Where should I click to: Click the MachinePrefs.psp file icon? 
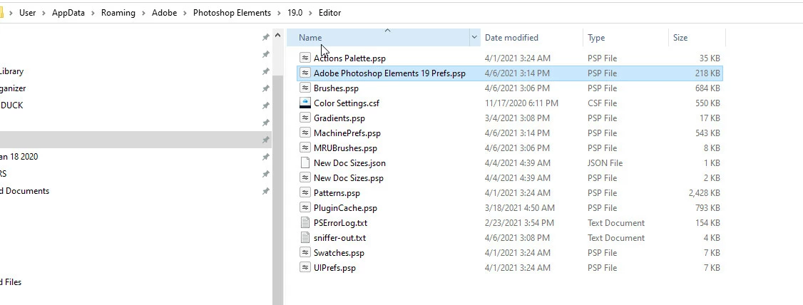pos(305,133)
